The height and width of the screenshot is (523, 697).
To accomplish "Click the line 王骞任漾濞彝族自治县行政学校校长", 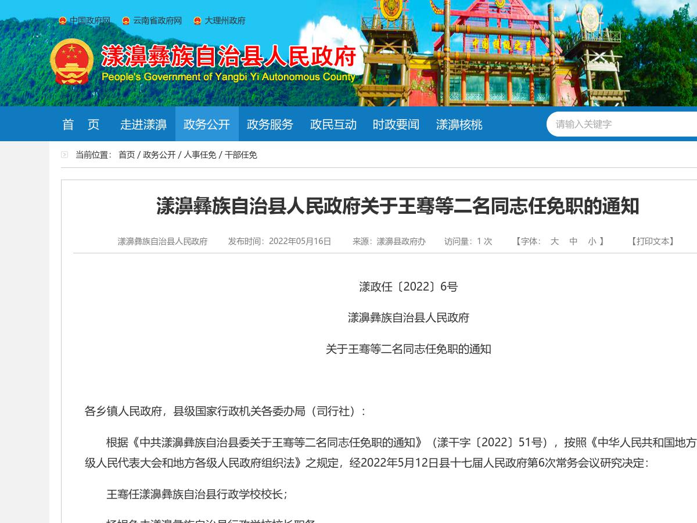I will point(197,495).
